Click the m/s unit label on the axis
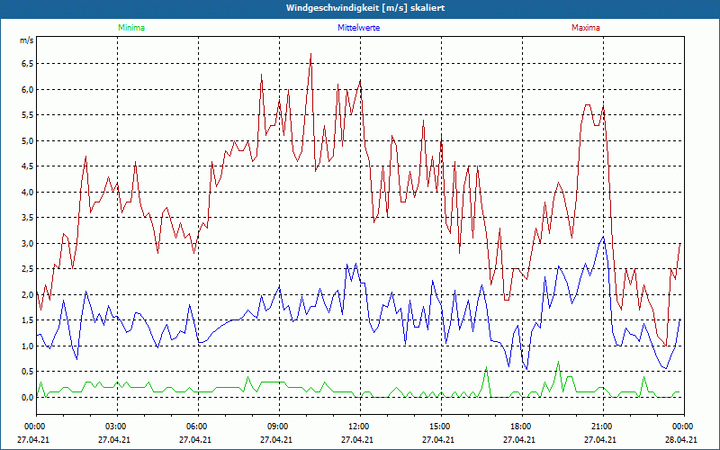The height and width of the screenshot is (450, 720). tap(27, 40)
